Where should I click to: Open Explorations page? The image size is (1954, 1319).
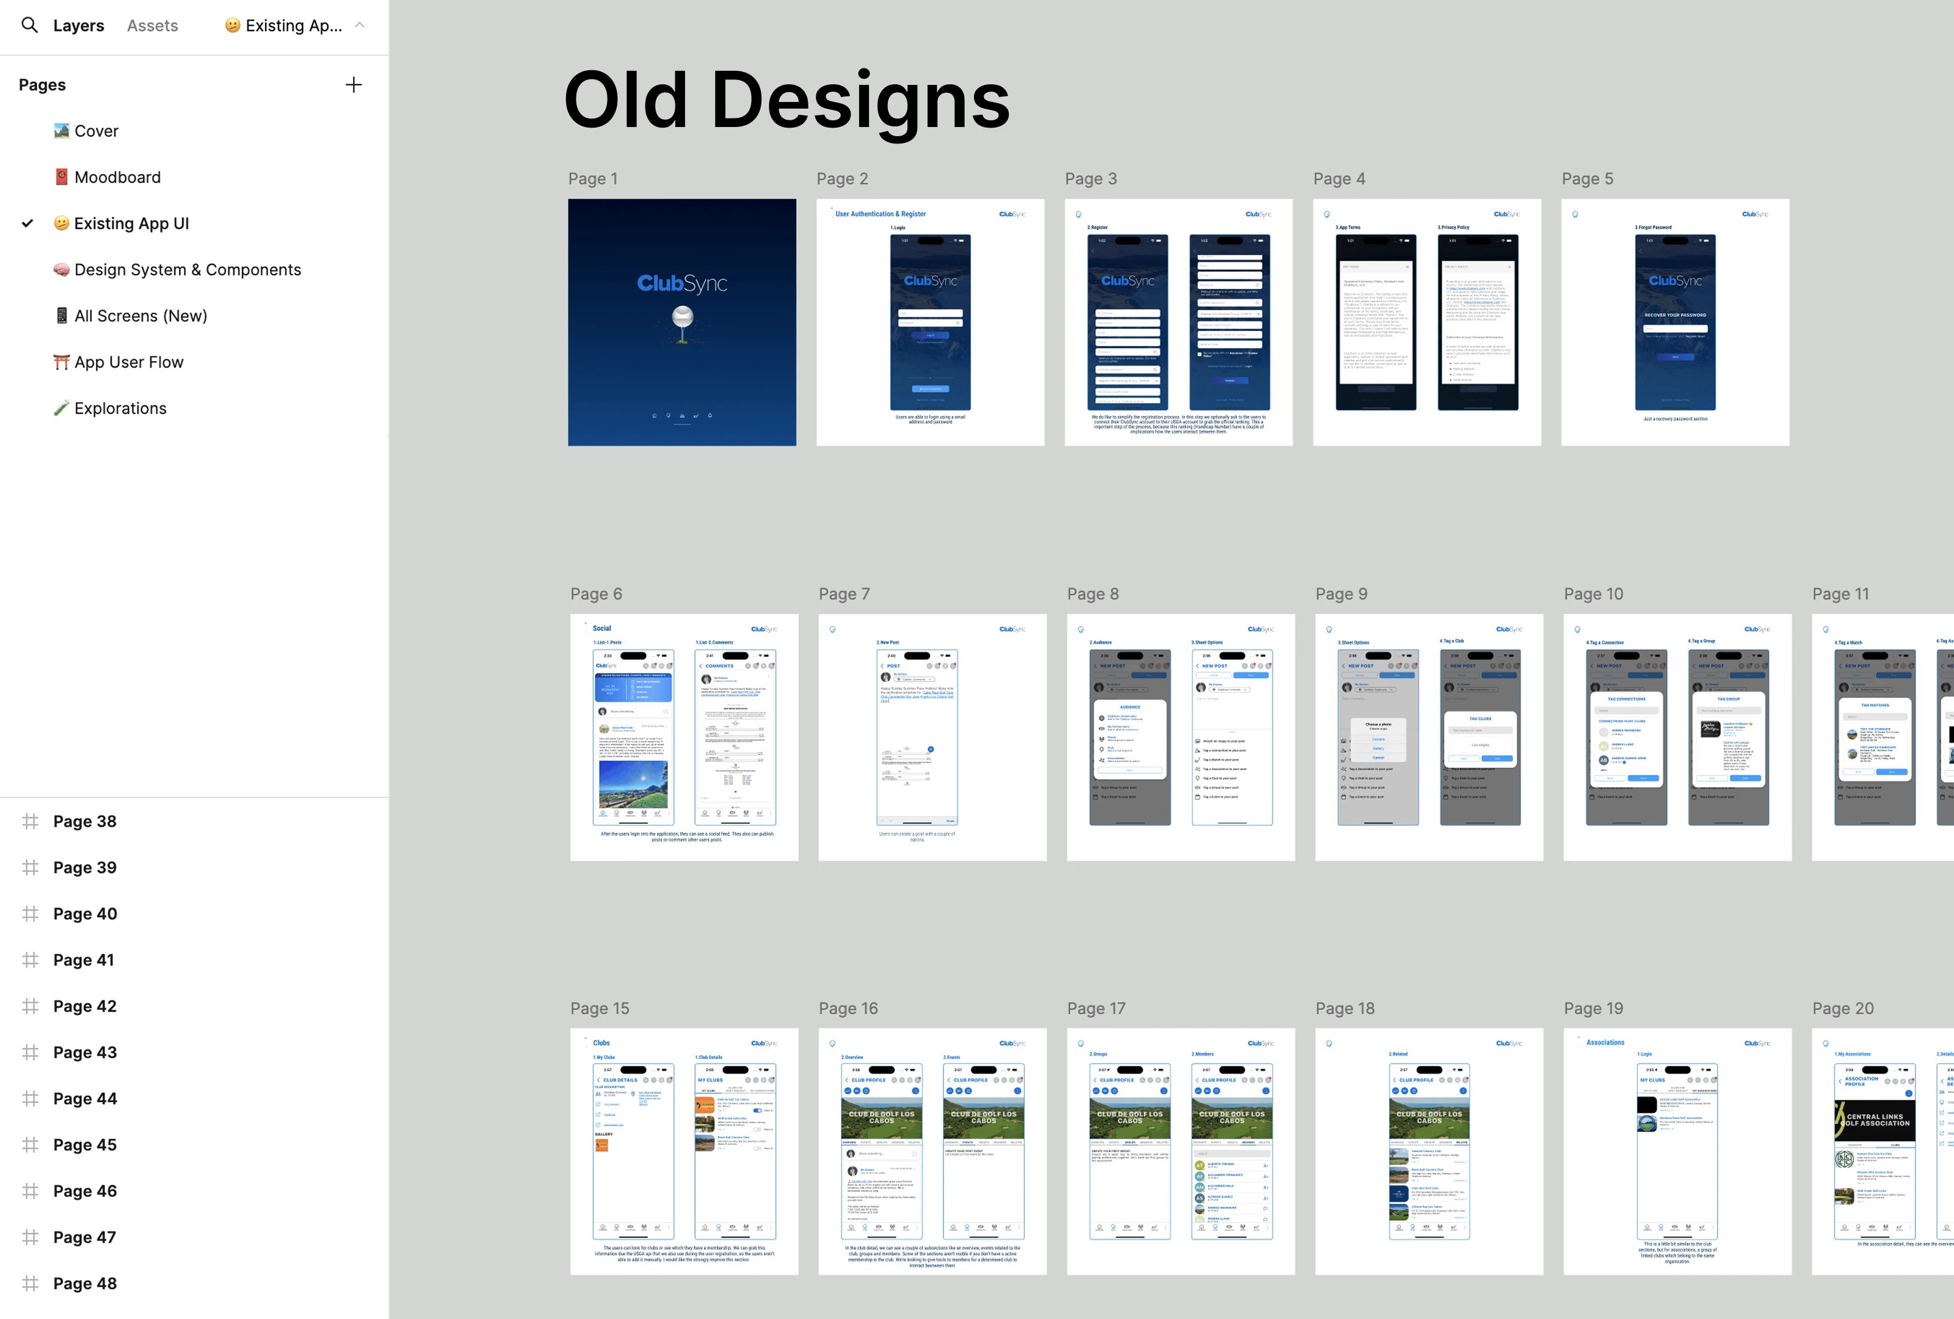pos(122,406)
